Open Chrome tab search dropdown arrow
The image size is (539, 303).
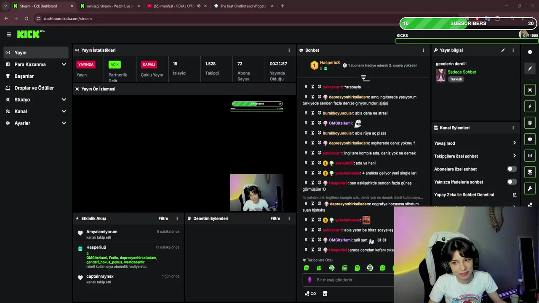coord(5,6)
